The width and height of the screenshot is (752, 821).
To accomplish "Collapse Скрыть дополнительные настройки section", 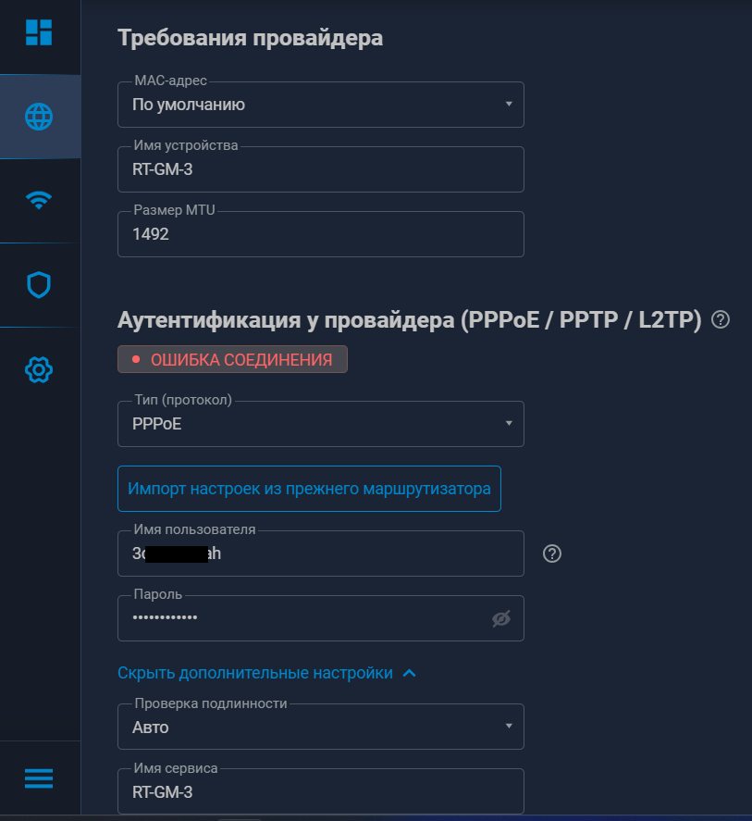I will tap(267, 673).
